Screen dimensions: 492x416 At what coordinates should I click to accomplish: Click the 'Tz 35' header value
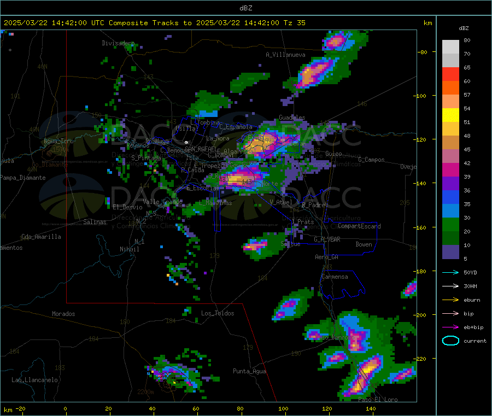coord(294,23)
